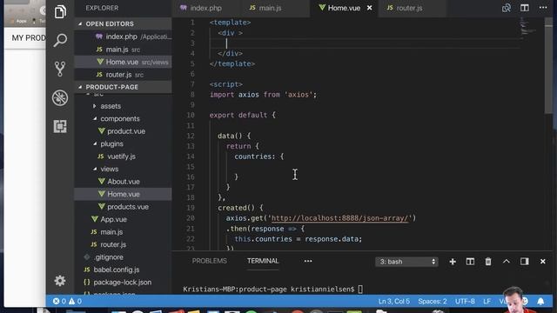Click the errors count icon in status bar

(59, 302)
